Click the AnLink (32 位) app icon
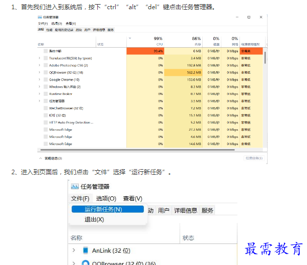The height and width of the screenshot is (265, 307). [x=85, y=251]
